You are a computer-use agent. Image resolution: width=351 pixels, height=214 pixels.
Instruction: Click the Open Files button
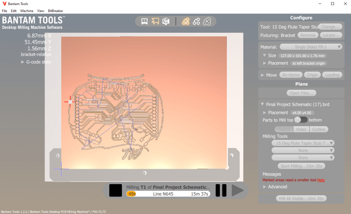(x=301, y=93)
